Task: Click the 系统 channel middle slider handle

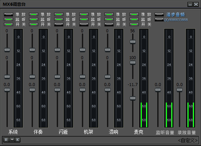Action: [7, 77]
